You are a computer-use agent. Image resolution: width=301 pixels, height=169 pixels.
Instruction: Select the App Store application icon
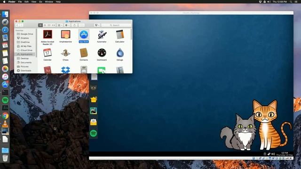[84, 34]
